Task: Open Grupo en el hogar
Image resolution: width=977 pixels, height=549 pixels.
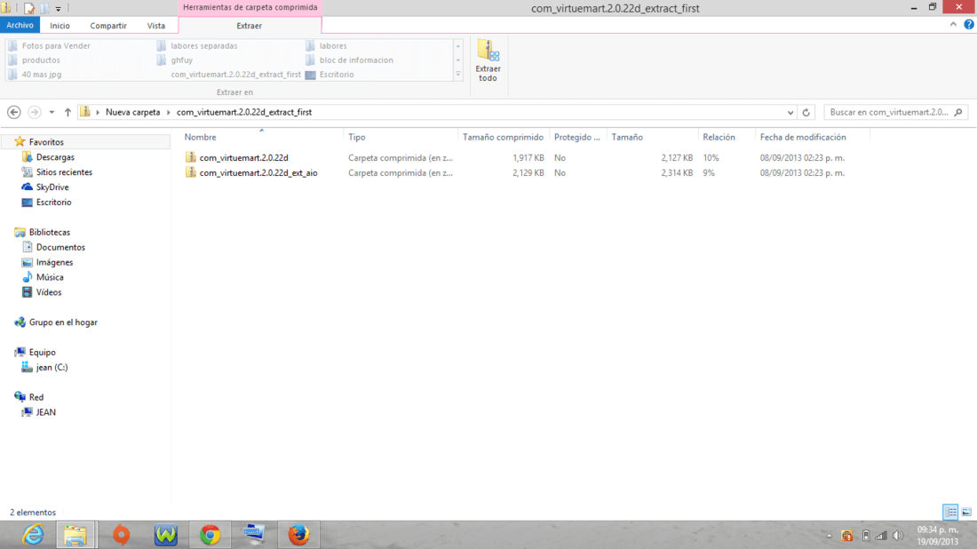Action: (x=63, y=322)
